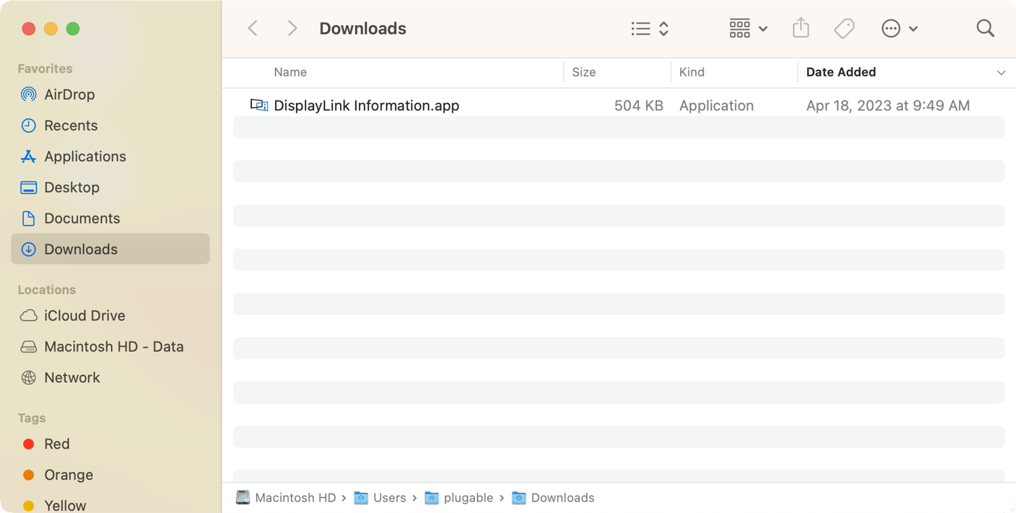This screenshot has width=1016, height=513.
Task: Sort files by Size column header
Action: [x=584, y=73]
